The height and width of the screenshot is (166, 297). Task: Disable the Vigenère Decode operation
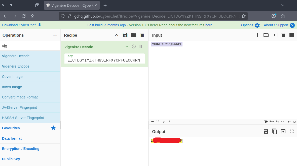point(134,46)
